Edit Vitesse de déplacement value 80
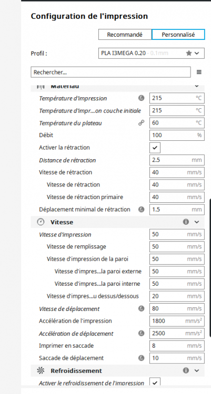Screen dimensions: 211x394 [177, 308]
